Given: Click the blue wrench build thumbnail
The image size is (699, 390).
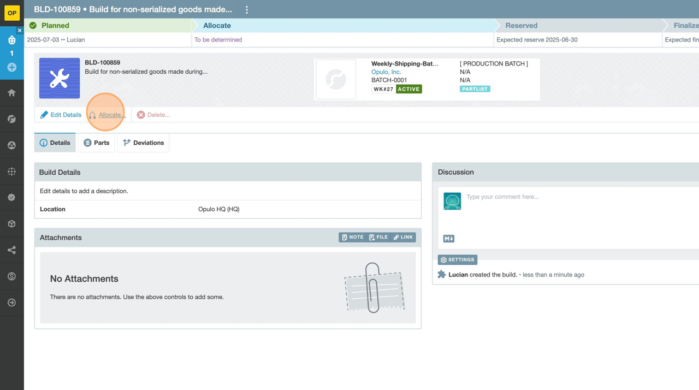Looking at the screenshot, I should click(x=60, y=78).
